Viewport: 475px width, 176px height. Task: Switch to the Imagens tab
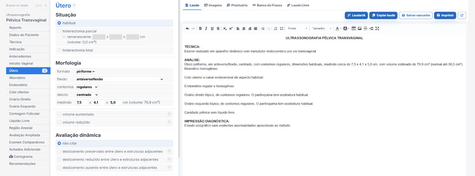pos(213,5)
